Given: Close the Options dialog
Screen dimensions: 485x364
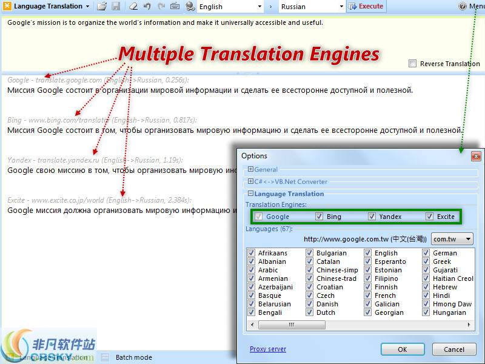Looking at the screenshot, I should [476, 156].
